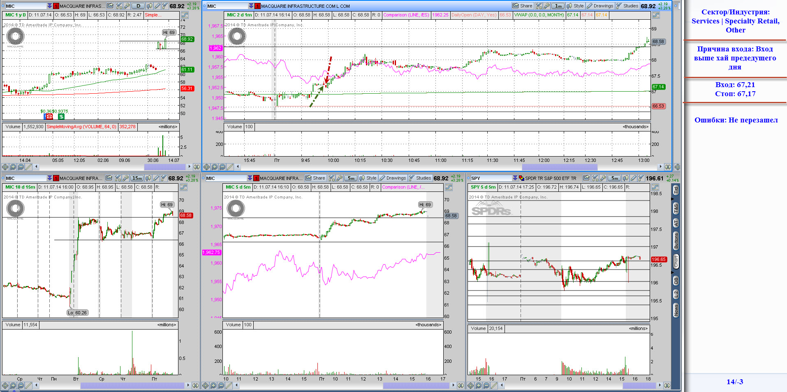Open Share in the 1-minute MIC chart

(x=522, y=6)
